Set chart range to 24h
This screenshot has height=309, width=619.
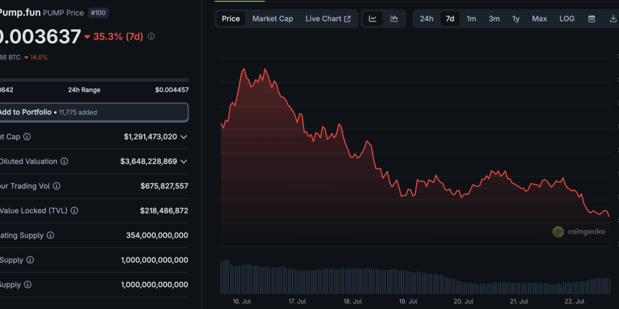click(x=426, y=19)
